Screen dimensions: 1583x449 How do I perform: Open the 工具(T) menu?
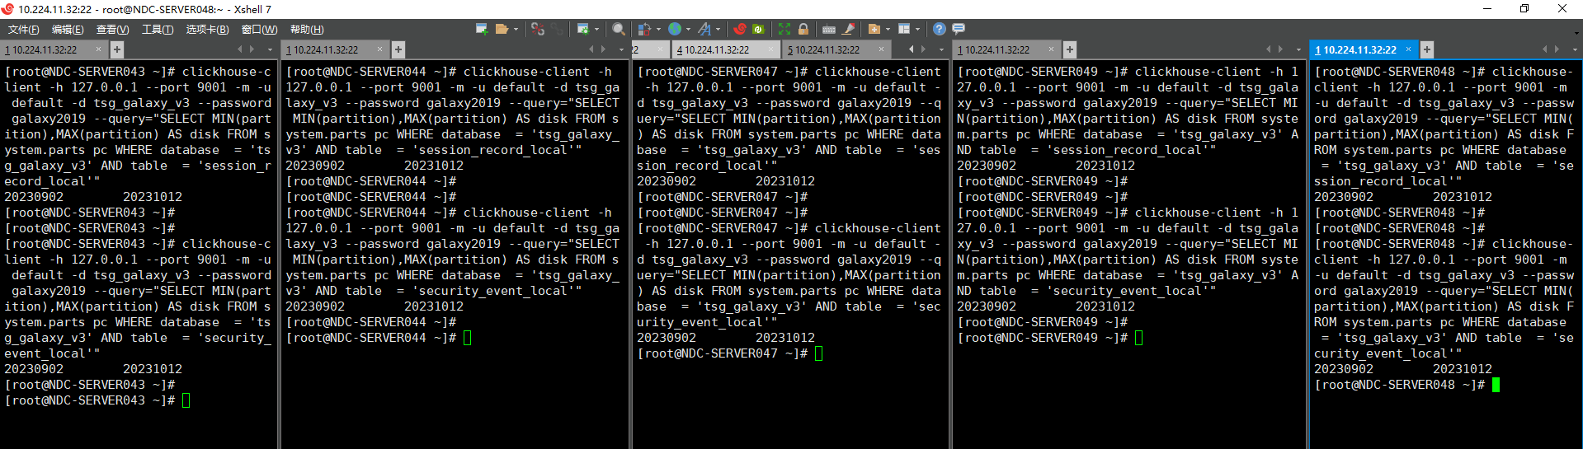pos(158,30)
